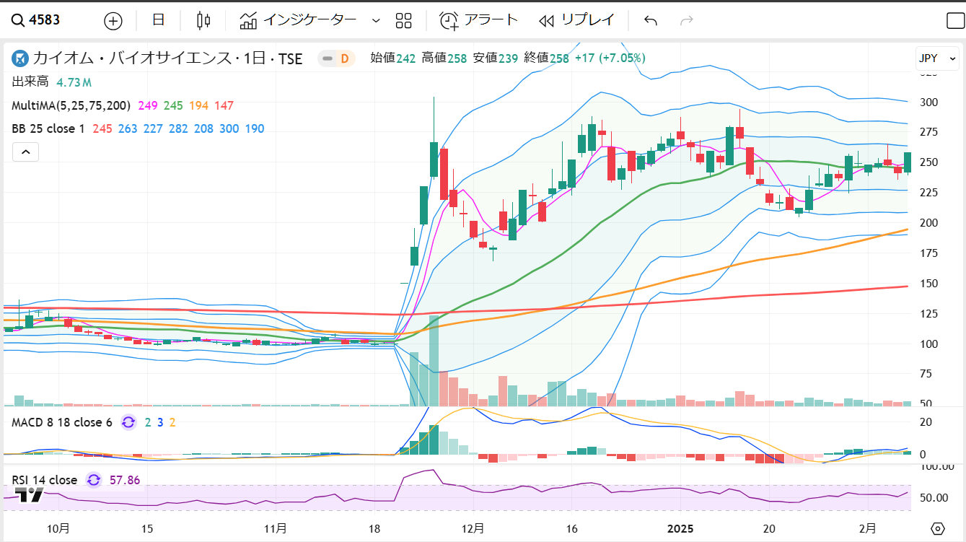Click the MACD refresh circle icon

coord(128,422)
